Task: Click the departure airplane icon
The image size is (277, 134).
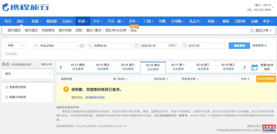Action: click(x=36, y=46)
